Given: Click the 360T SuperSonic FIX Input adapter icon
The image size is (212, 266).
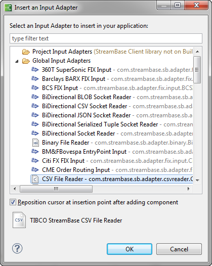Looking at the screenshot, I should click(x=35, y=70).
